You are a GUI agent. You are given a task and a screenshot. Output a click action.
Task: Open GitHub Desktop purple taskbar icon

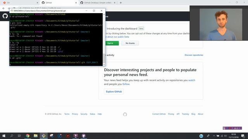tap(84, 136)
